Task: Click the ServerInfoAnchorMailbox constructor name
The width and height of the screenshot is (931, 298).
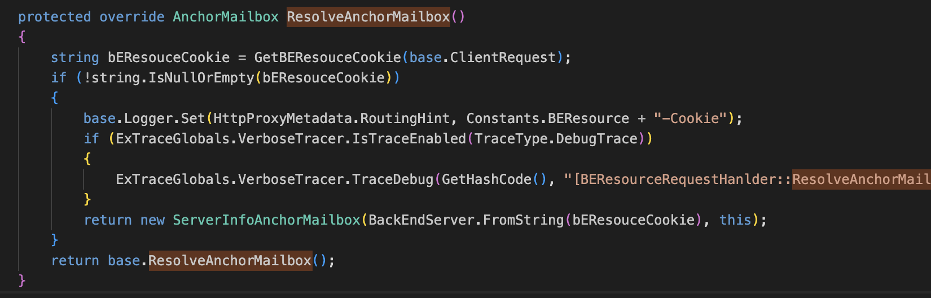Action: point(266,220)
